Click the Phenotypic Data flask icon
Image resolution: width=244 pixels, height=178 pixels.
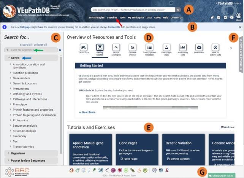[x=166, y=47]
